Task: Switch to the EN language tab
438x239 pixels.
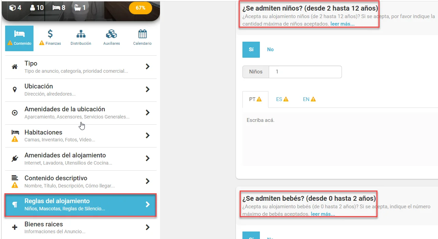Action: coord(309,99)
